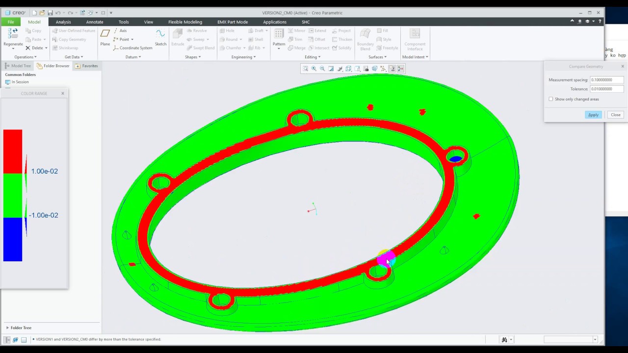Save the model with the floppy disk icon
This screenshot has width=628, height=353.
coord(50,13)
